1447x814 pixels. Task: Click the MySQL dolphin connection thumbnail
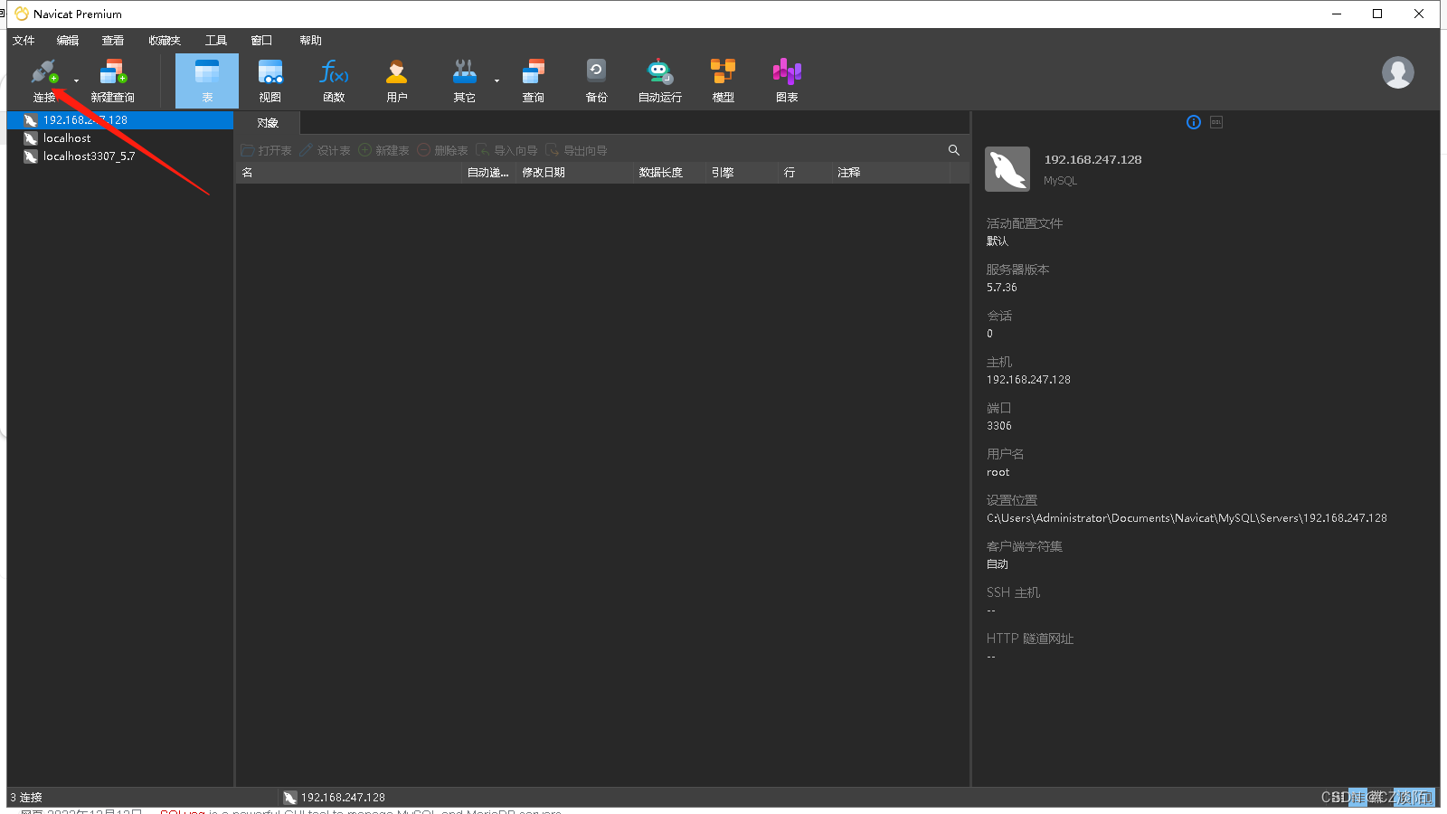tap(1007, 169)
